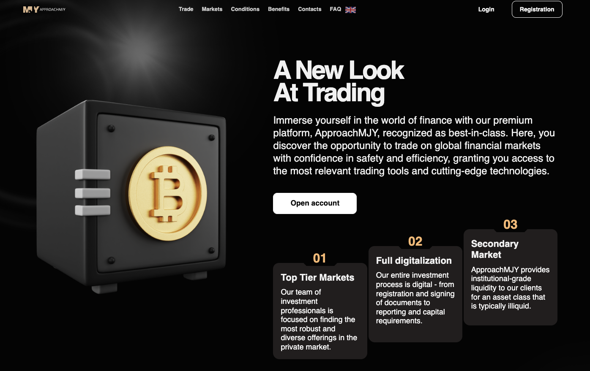This screenshot has height=371, width=590.
Task: Click the 02 number badge
Action: click(415, 241)
